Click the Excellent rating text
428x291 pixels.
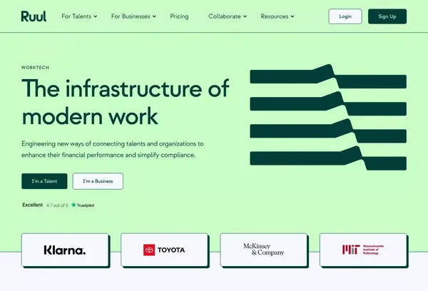[x=33, y=205]
